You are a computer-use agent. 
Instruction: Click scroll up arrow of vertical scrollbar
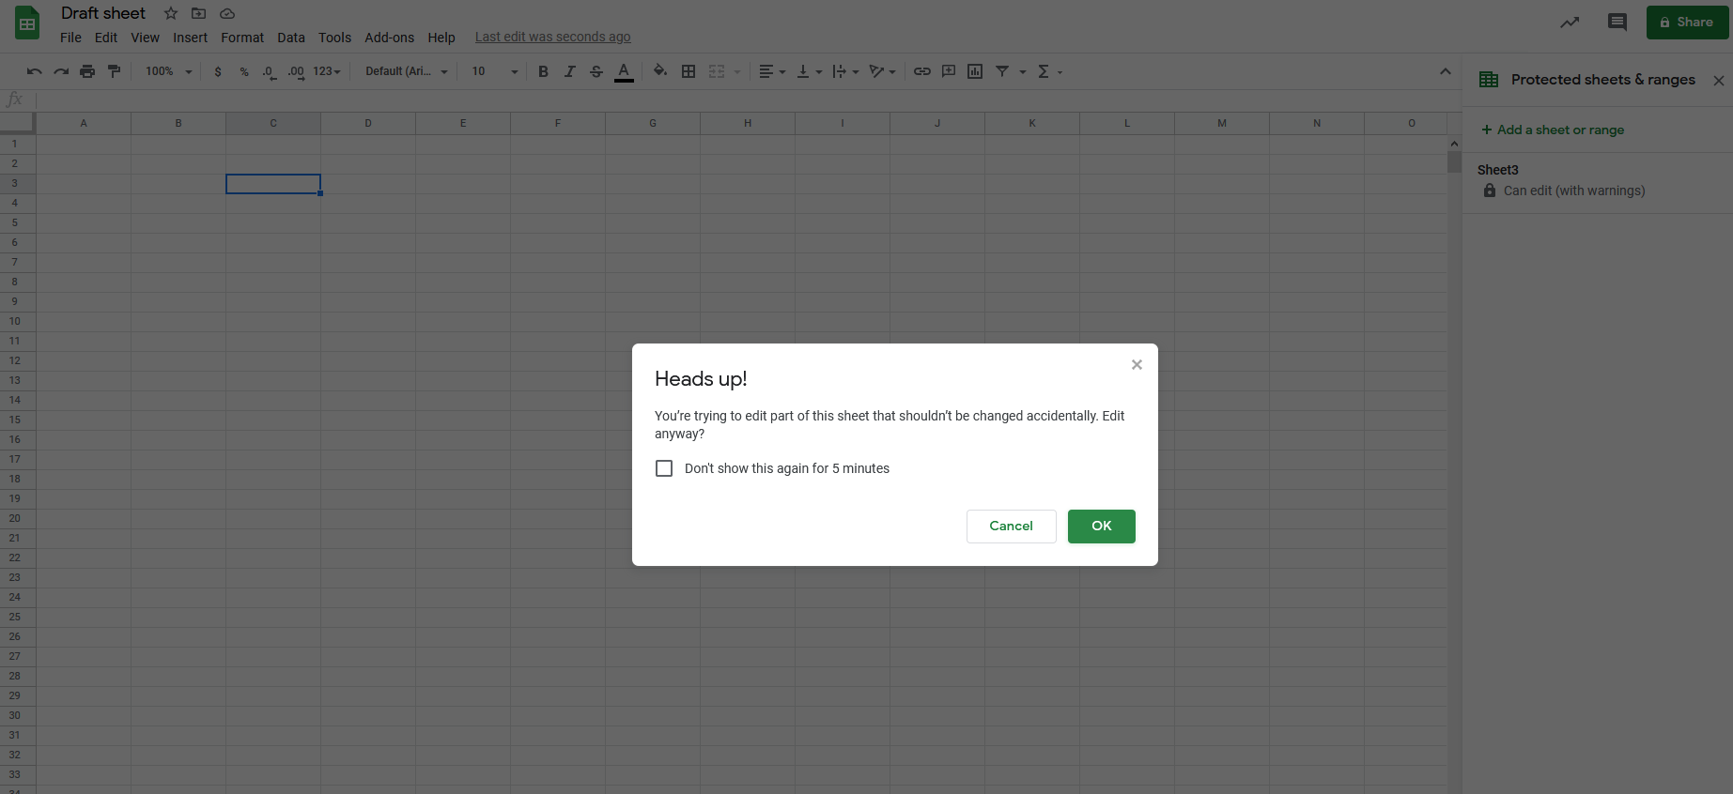1454,144
